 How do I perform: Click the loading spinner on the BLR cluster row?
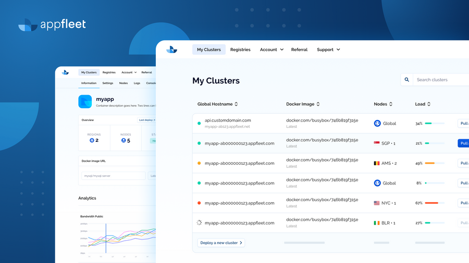click(x=199, y=223)
